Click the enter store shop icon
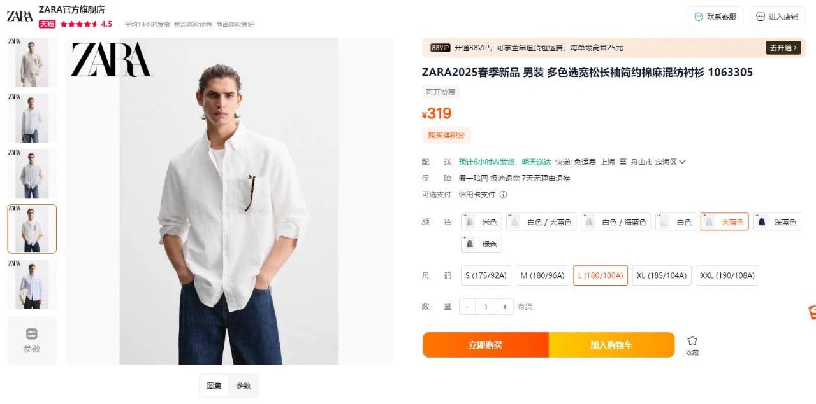Image resolution: width=816 pixels, height=404 pixels. point(761,17)
